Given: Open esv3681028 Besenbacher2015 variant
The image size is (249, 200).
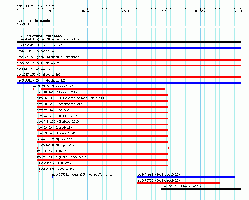Looking at the screenshot, I should [x=60, y=104].
